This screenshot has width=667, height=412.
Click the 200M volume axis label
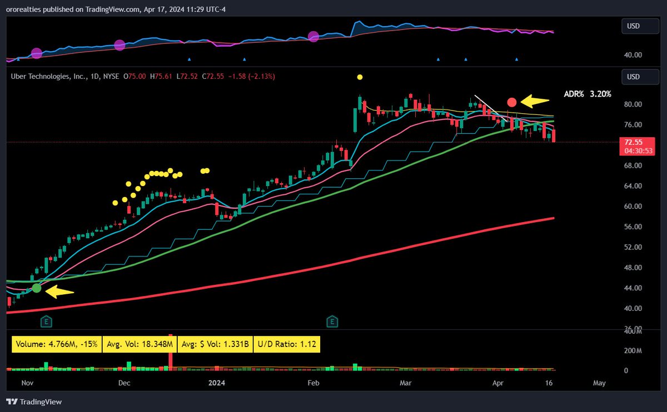tap(633, 351)
